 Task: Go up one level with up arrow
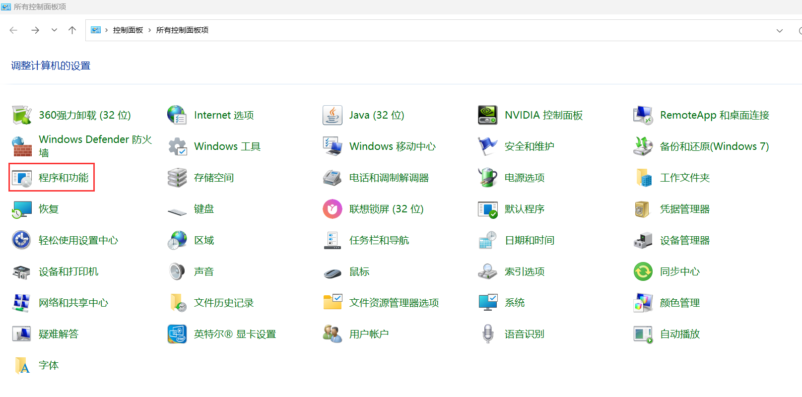[72, 30]
